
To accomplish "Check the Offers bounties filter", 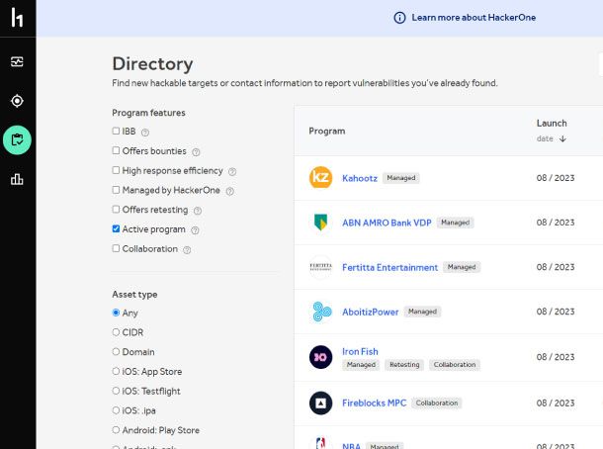I will [x=116, y=150].
